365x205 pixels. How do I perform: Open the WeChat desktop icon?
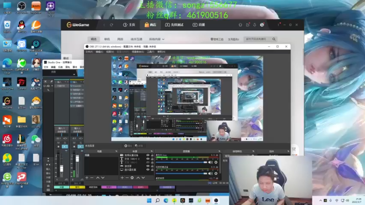[36, 141]
